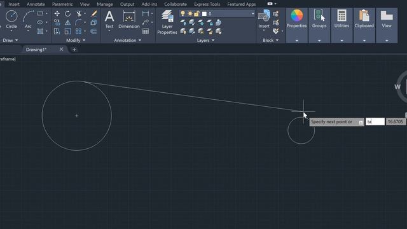This screenshot has width=407, height=229.
Task: Expand the Modify panel
Action: [76, 40]
